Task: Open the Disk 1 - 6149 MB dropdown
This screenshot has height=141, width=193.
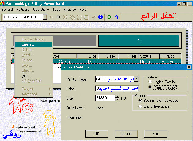Action: [x=45, y=17]
